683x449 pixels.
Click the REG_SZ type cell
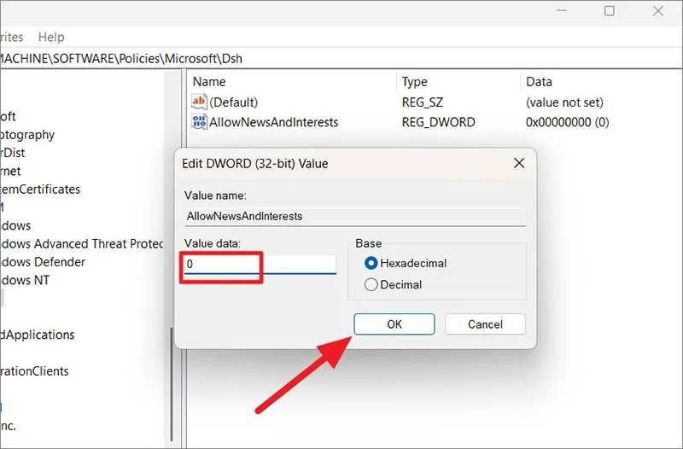point(422,102)
